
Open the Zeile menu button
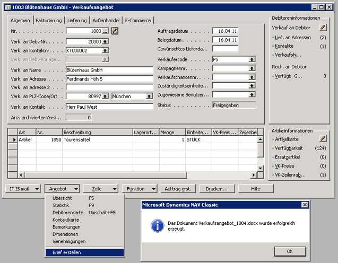coord(101,189)
